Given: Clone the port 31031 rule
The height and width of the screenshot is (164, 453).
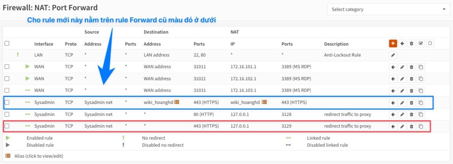Looking at the screenshot, I should tap(421, 91).
